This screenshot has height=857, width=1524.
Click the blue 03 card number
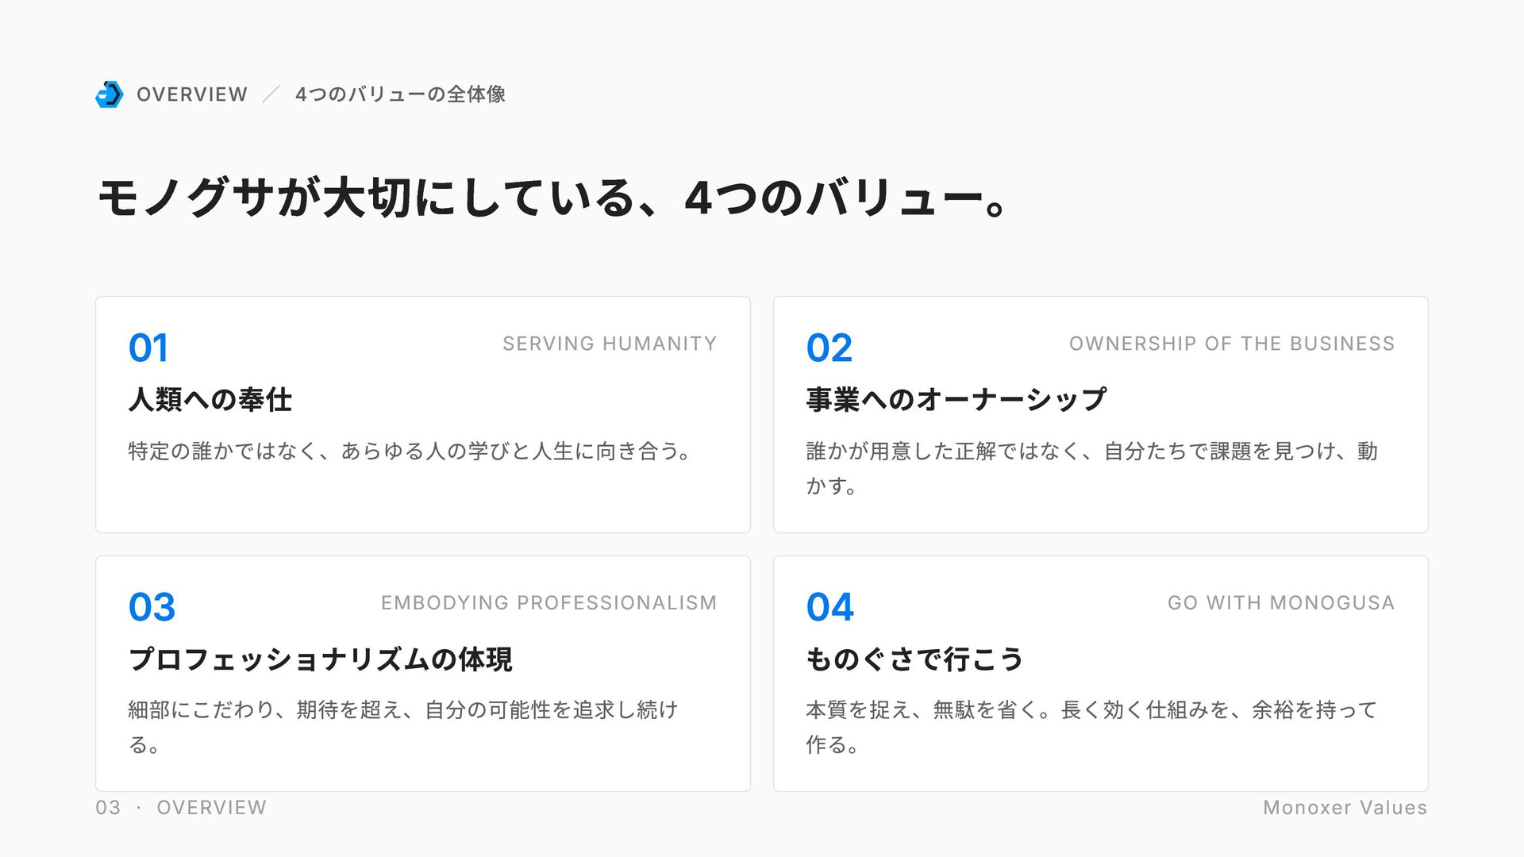pos(152,607)
